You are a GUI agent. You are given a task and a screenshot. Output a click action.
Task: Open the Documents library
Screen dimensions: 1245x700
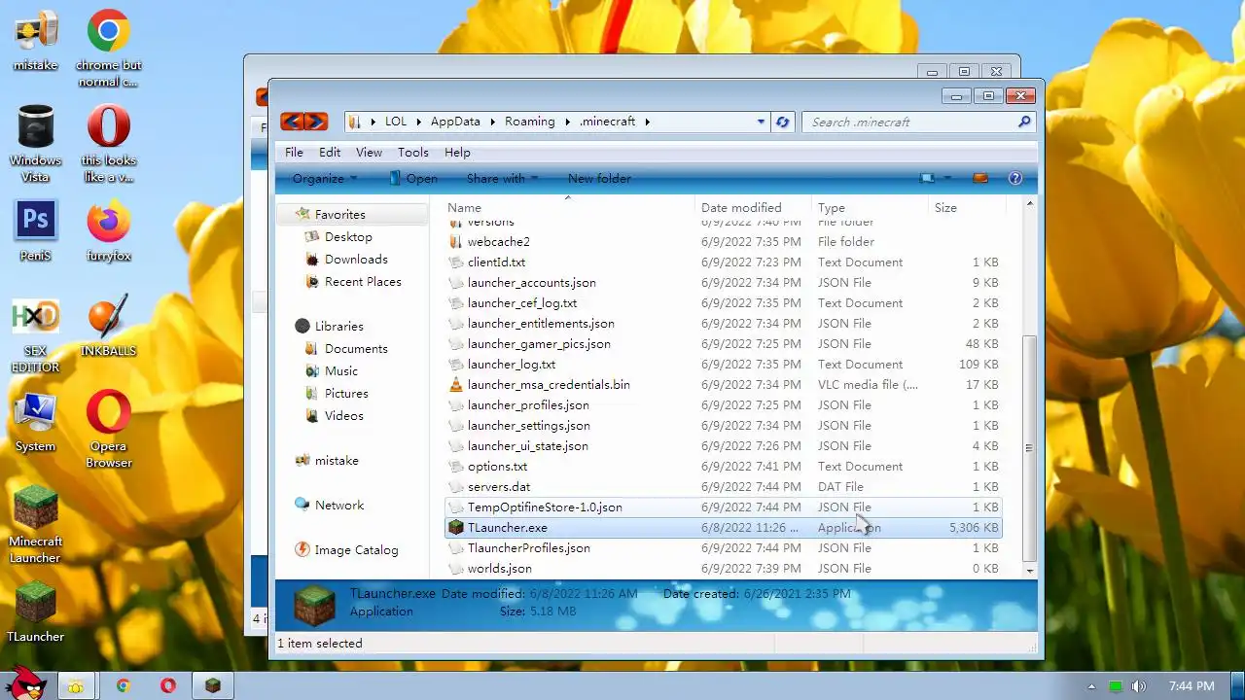(x=356, y=349)
